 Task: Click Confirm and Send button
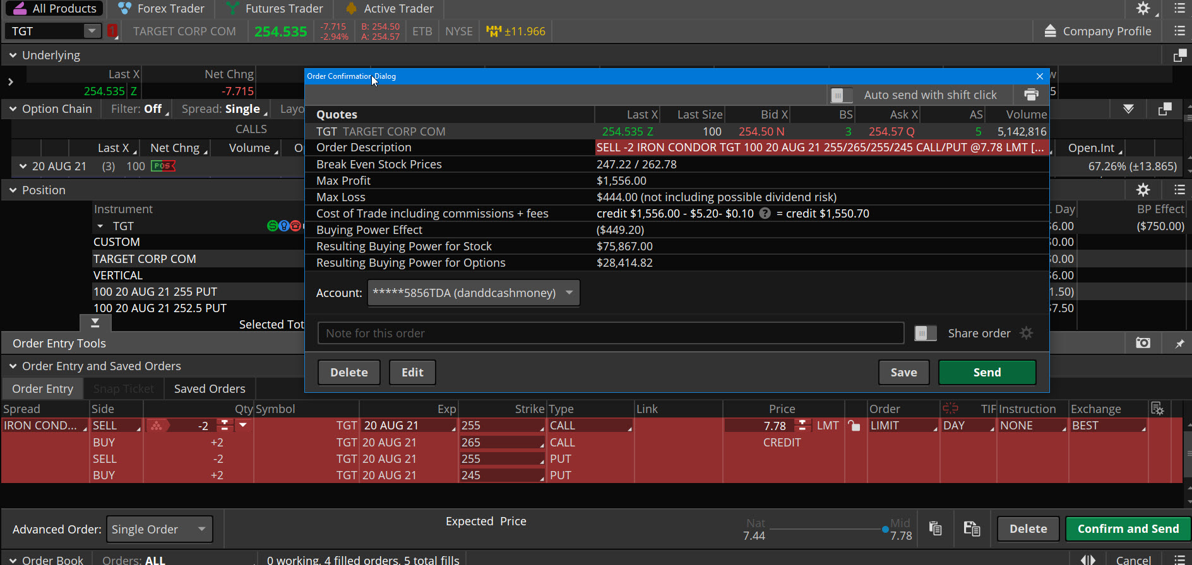tap(1128, 529)
